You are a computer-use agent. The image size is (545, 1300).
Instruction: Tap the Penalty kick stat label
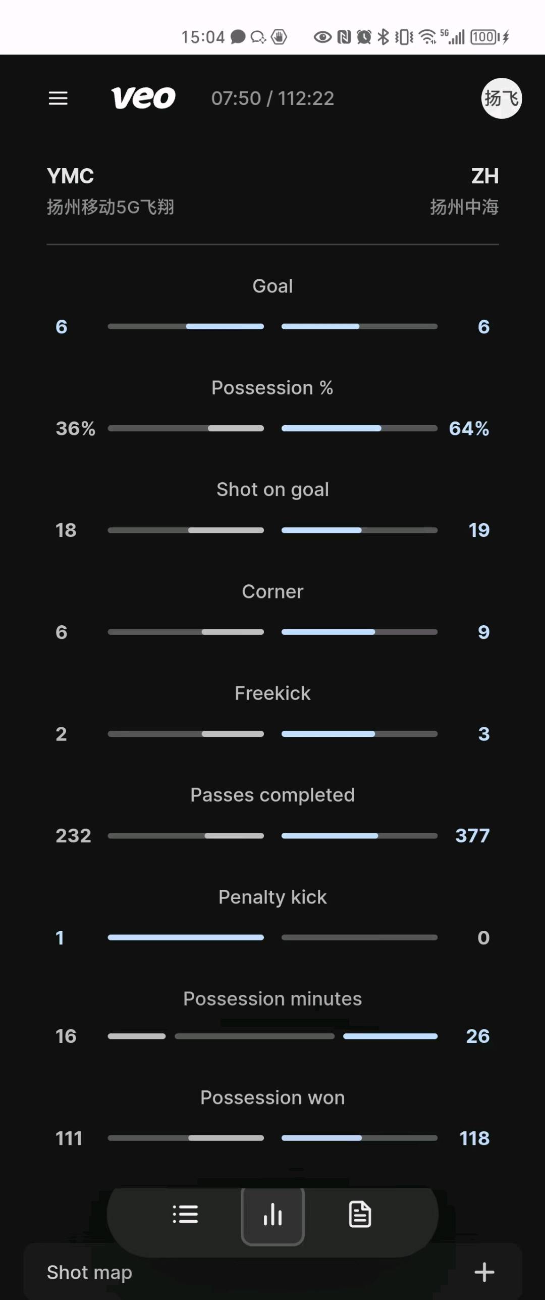(272, 897)
